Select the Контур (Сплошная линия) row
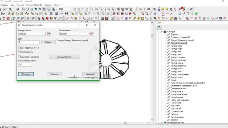The image size is (228, 128). click(182, 40)
